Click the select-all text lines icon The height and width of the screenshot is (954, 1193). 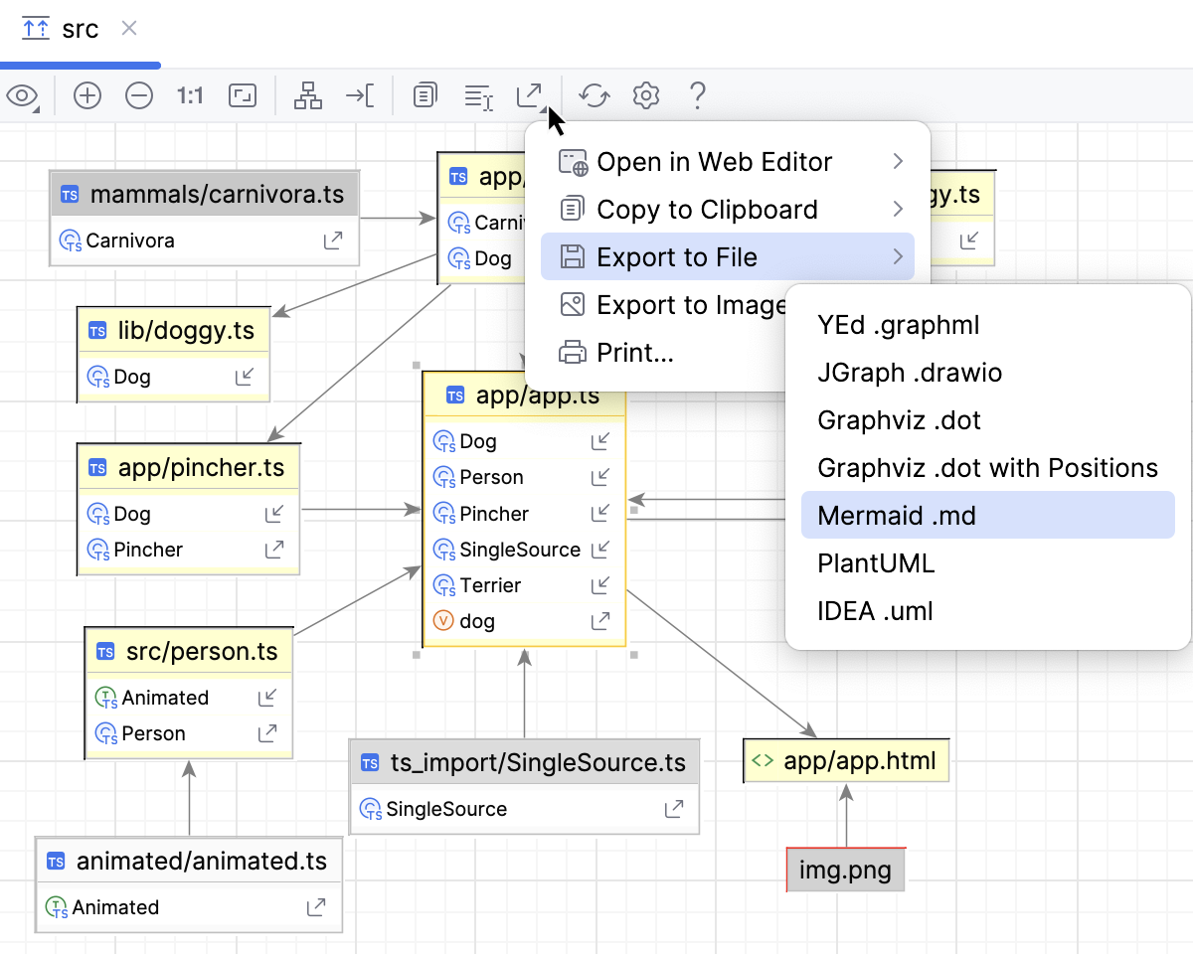tap(479, 96)
